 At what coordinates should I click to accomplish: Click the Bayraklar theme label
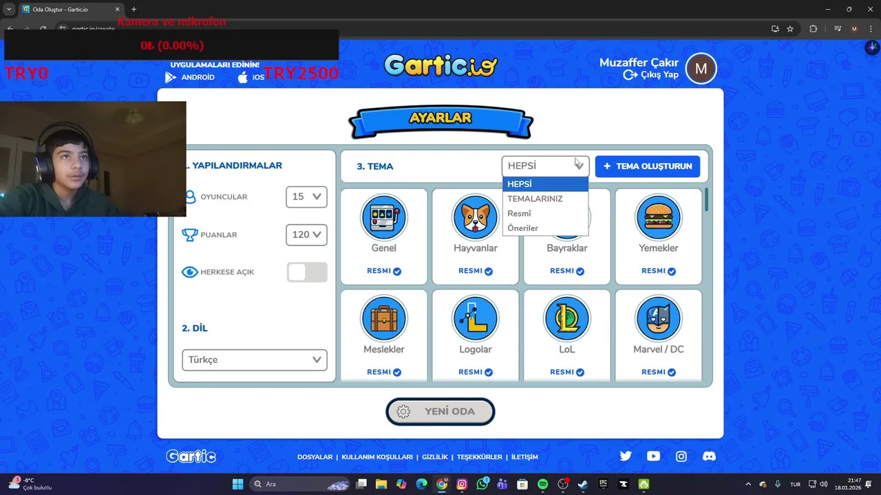[567, 248]
